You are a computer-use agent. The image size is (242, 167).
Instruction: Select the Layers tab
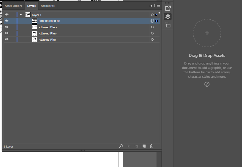[x=31, y=6]
